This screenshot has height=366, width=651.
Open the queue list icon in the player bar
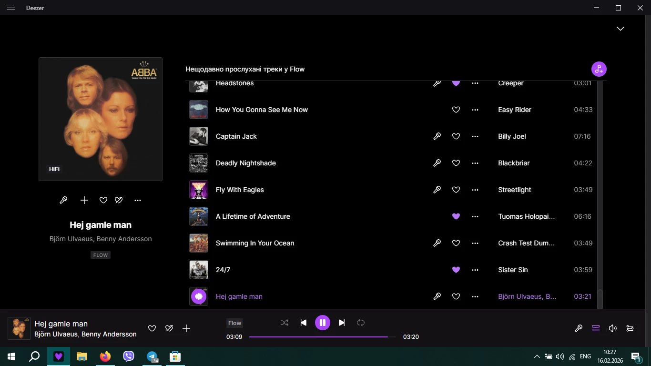596,328
